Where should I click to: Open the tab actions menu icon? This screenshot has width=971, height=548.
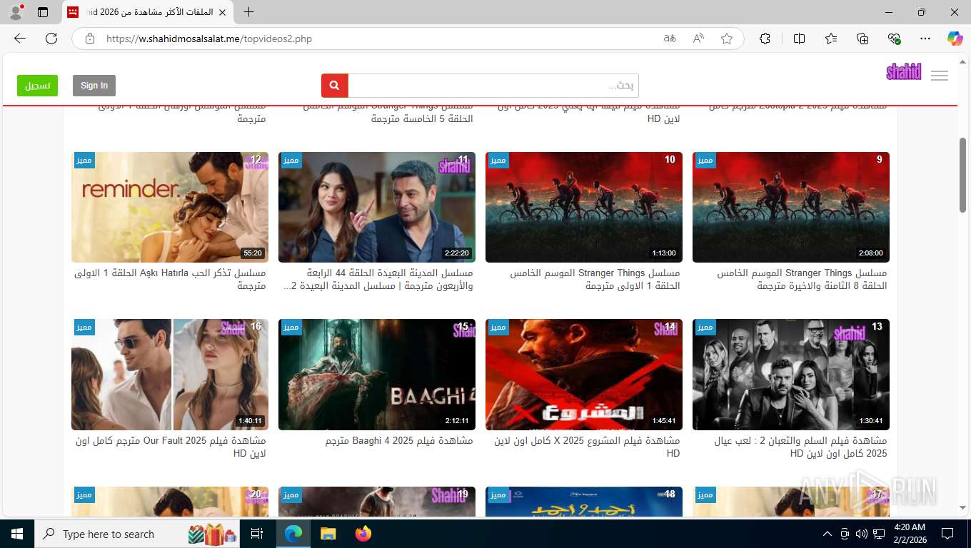coord(43,12)
